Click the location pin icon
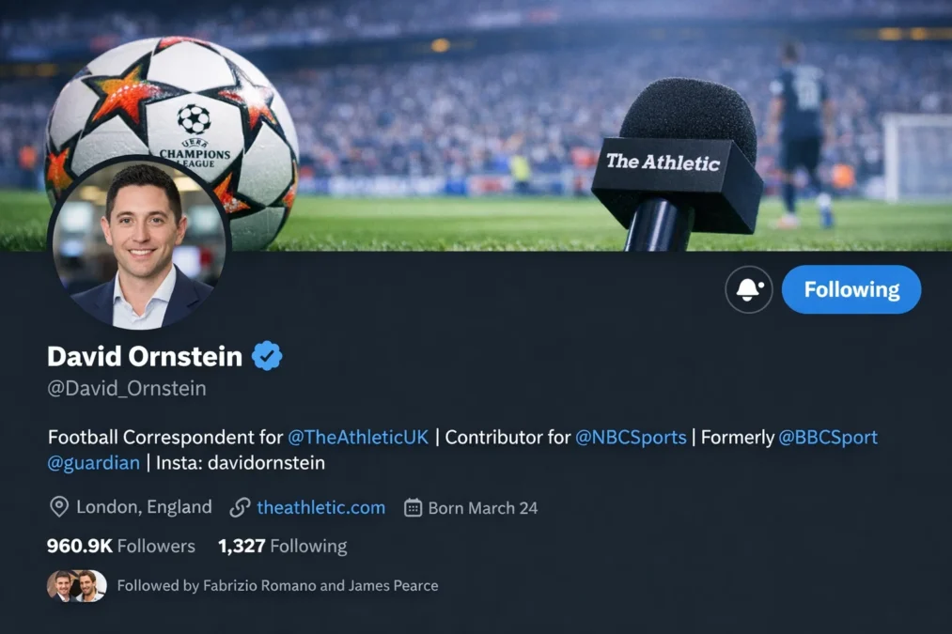The width and height of the screenshot is (952, 634). 57,506
